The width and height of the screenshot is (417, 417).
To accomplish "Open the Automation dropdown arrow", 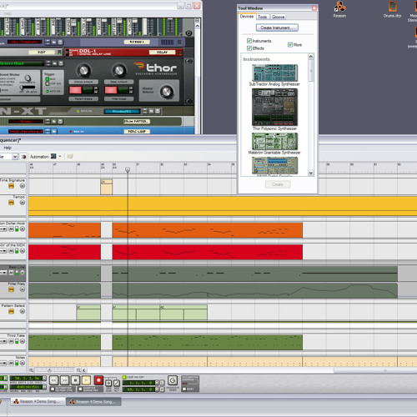I will coord(60,156).
